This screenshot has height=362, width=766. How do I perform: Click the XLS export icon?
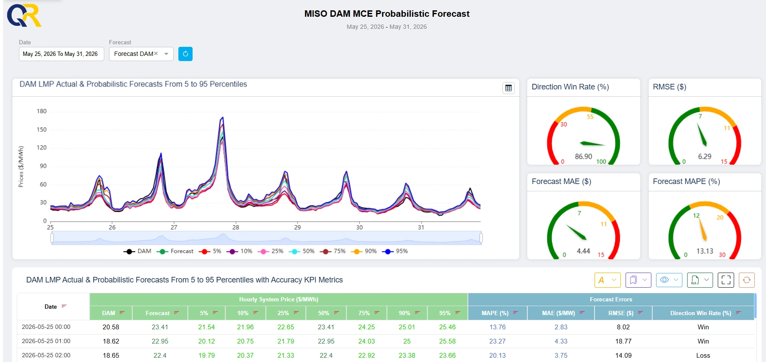pyautogui.click(x=694, y=280)
